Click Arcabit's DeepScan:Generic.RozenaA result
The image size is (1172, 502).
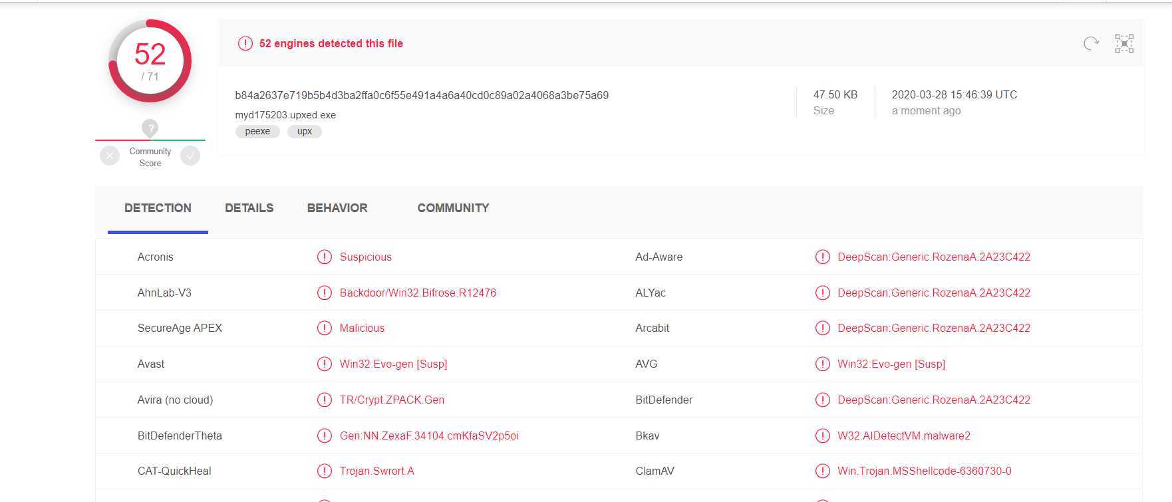click(934, 328)
